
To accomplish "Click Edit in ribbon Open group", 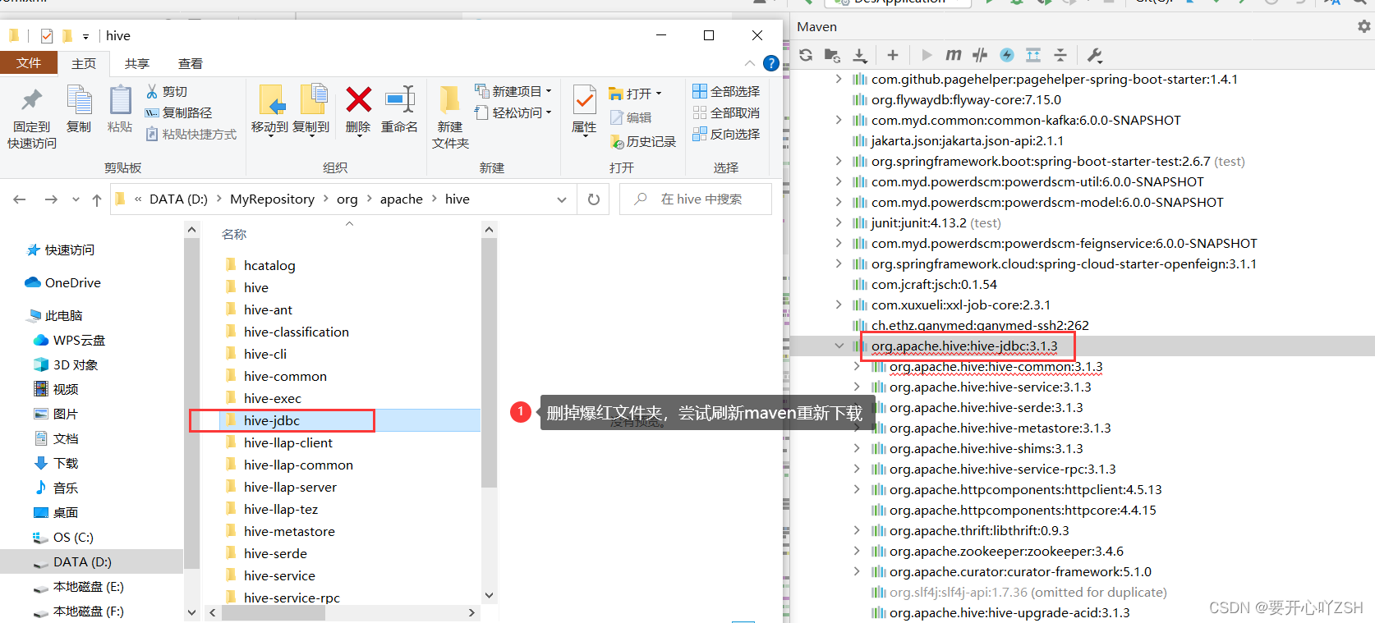I will (x=631, y=117).
